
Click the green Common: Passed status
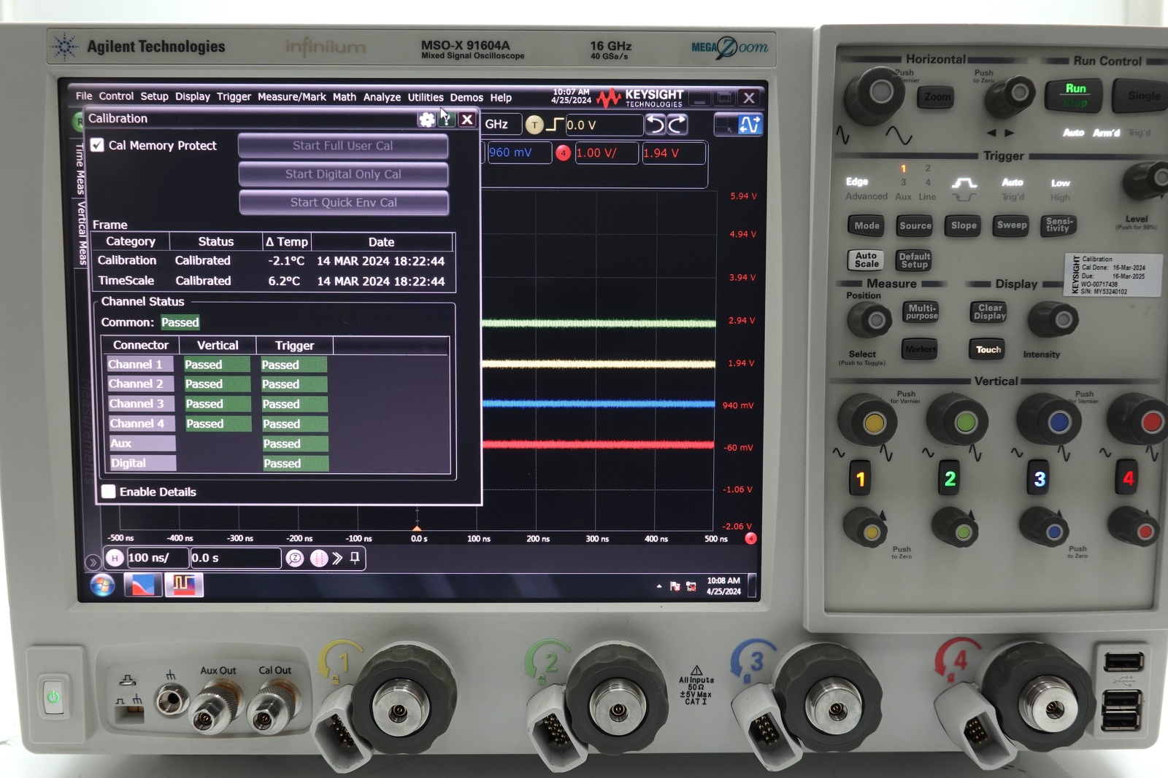[180, 322]
